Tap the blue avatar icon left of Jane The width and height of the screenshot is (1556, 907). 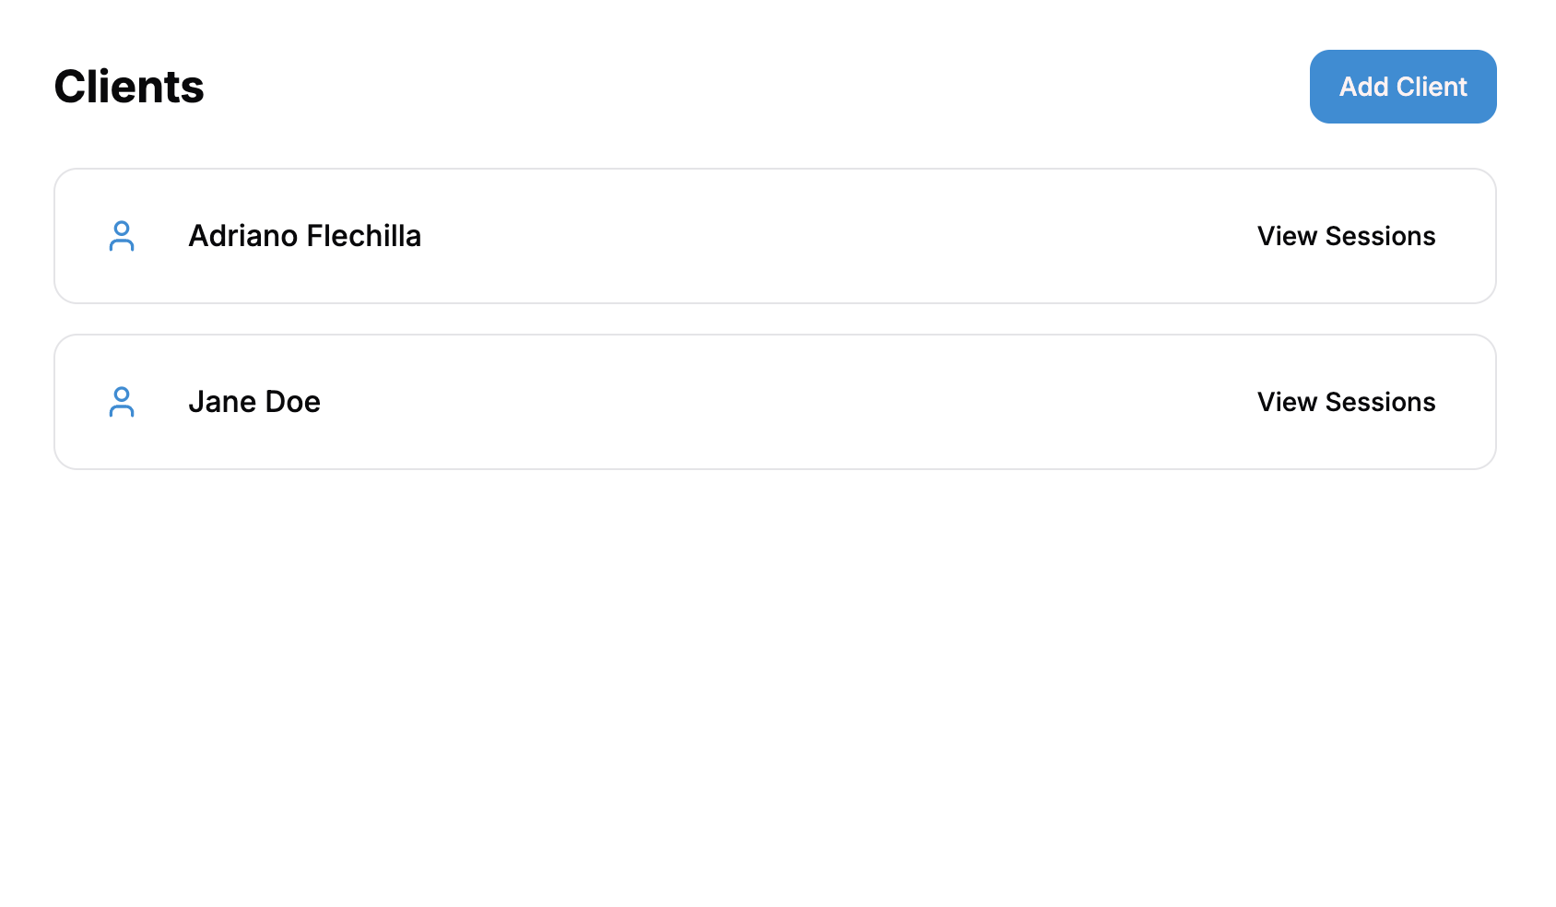pos(122,402)
